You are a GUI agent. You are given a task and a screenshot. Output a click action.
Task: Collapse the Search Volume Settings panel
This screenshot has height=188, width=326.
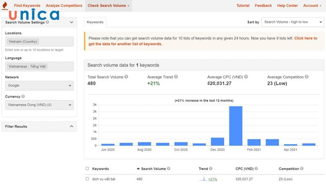pos(71,22)
